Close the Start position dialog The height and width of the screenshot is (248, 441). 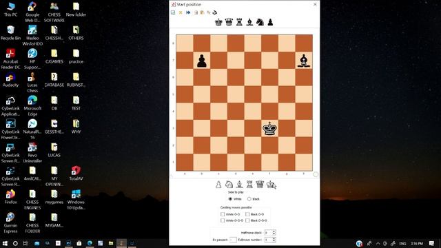point(315,5)
